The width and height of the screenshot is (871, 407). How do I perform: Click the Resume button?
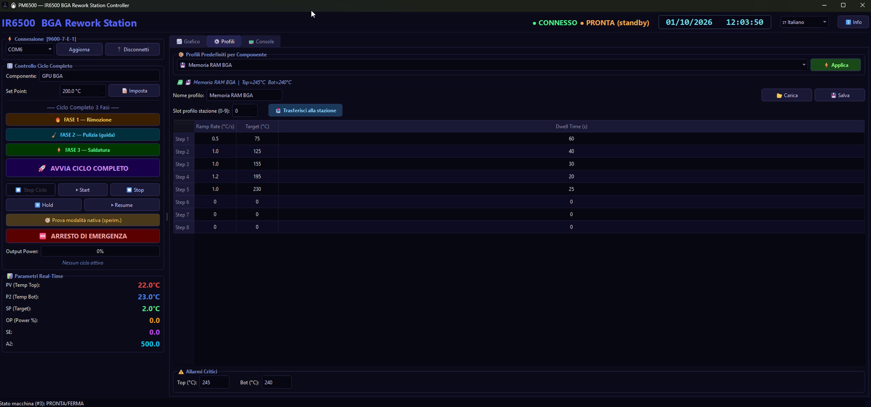click(122, 205)
